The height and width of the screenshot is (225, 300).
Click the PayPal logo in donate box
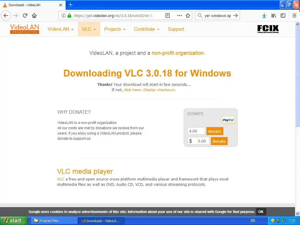coord(228,120)
